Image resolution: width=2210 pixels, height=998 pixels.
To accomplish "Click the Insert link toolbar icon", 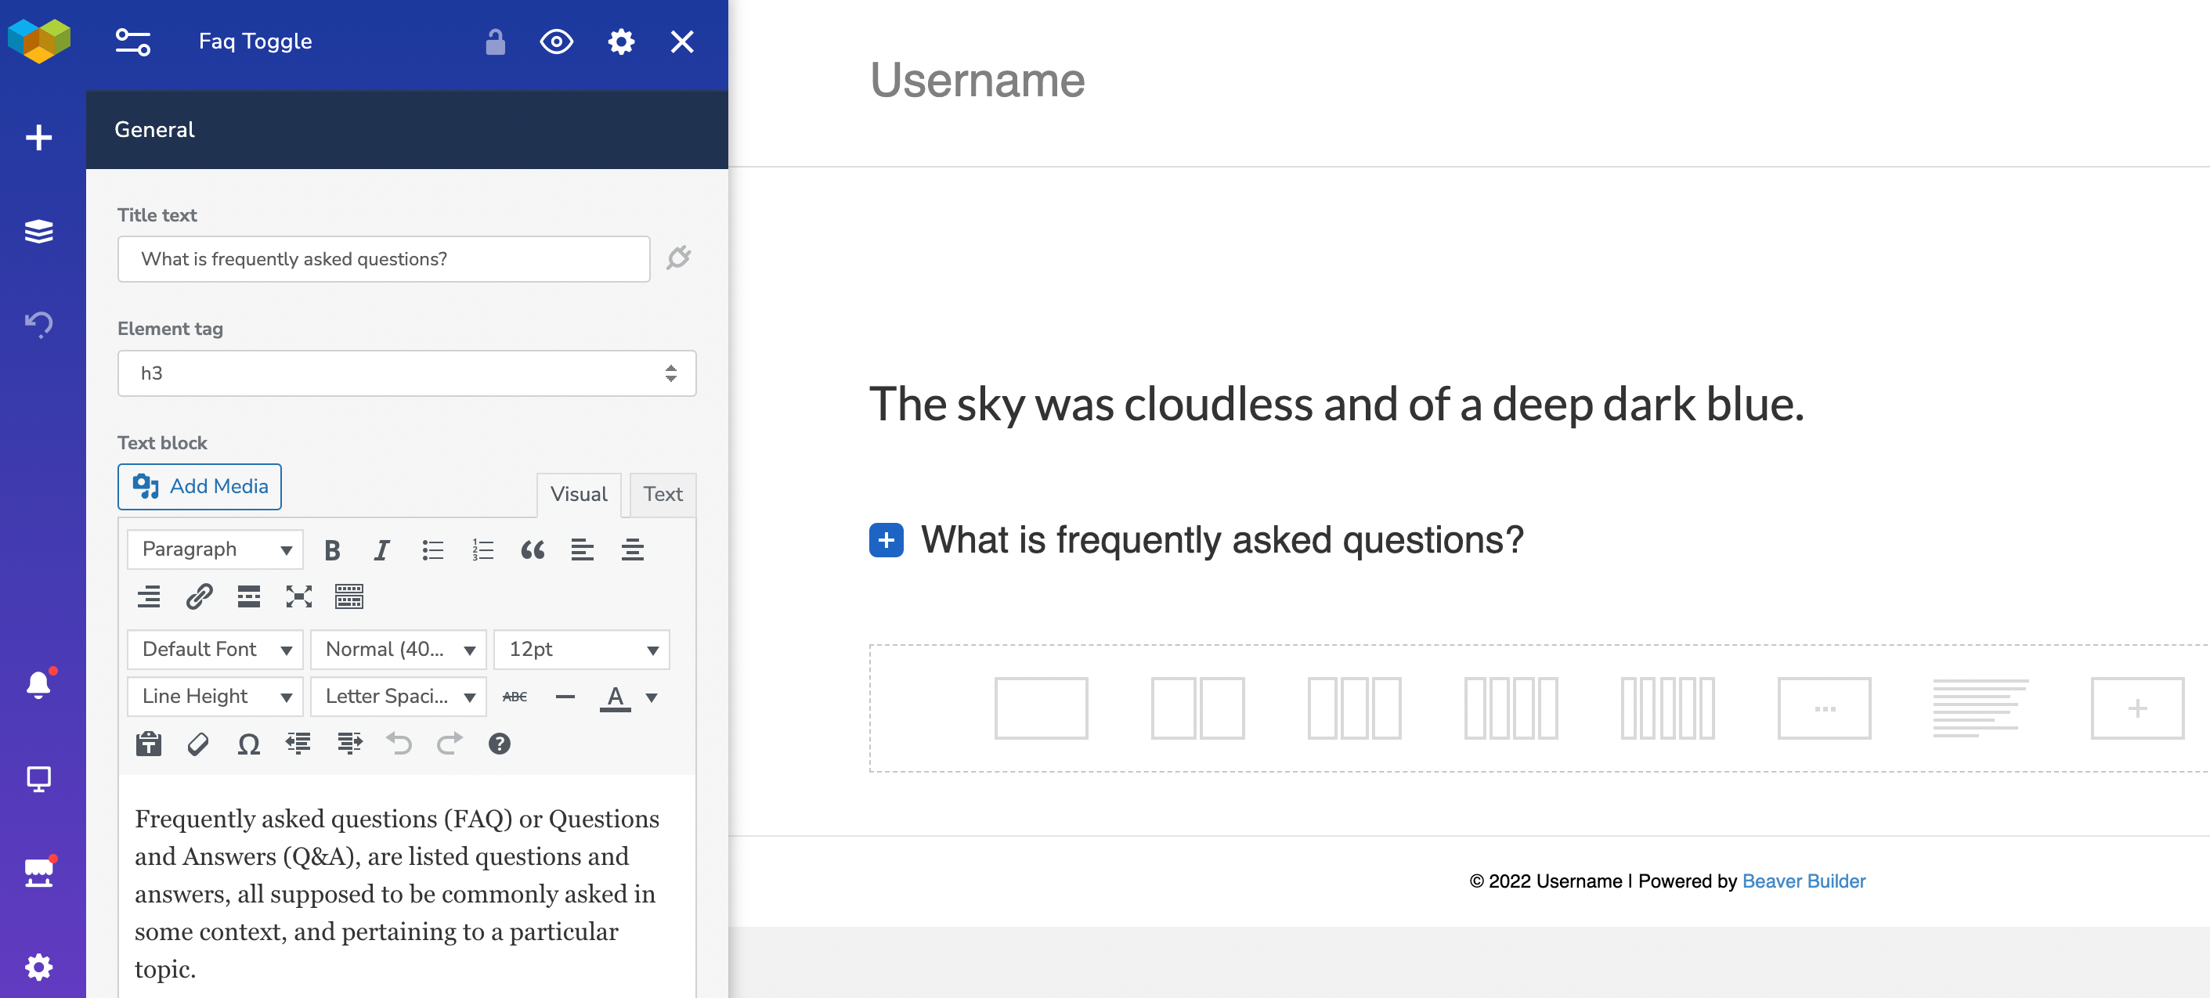I will [x=199, y=596].
